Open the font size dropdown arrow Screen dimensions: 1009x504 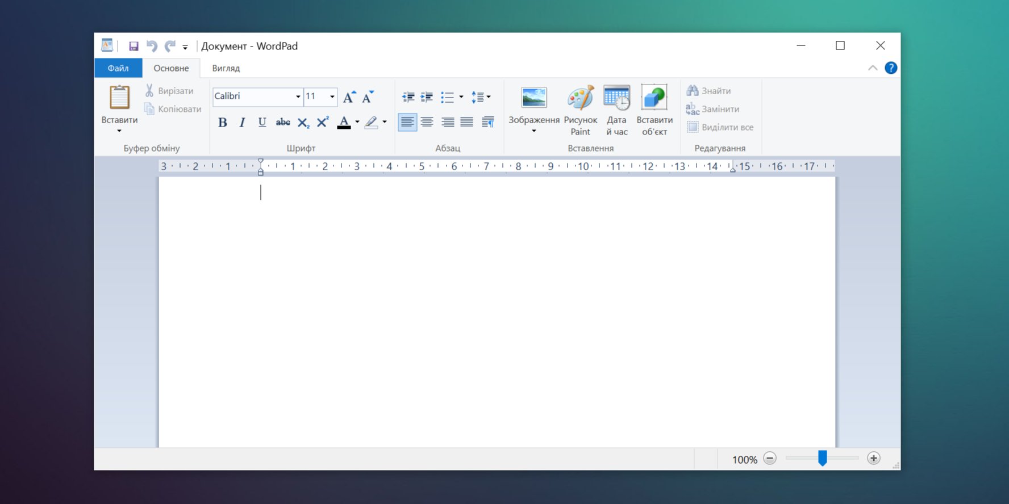click(332, 97)
